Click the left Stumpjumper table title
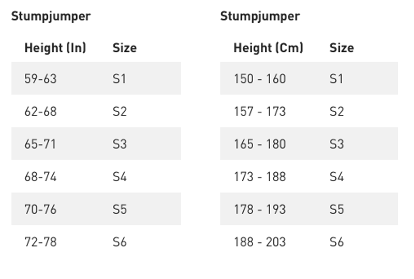This screenshot has height=279, width=414. [51, 16]
